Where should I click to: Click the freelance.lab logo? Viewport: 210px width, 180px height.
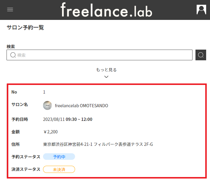(x=106, y=10)
